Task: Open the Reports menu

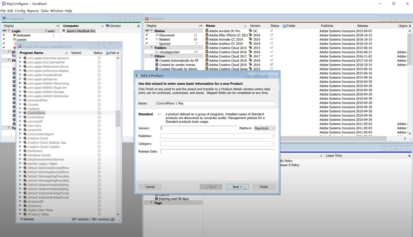Action: [33, 11]
